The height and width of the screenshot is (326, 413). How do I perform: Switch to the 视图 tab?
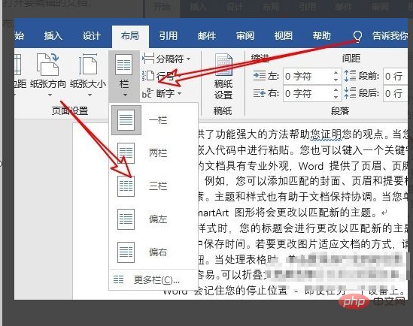[x=283, y=36]
